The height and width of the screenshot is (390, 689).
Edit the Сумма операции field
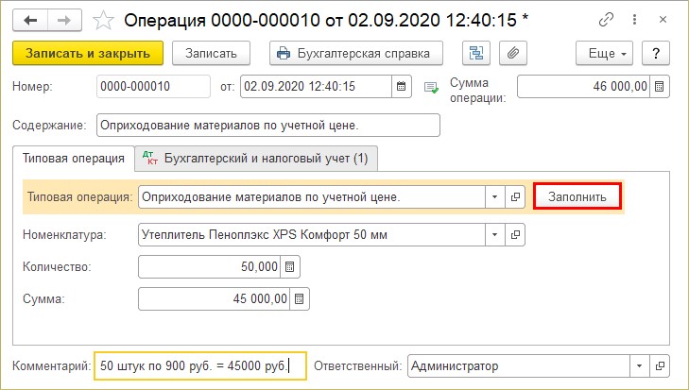pos(583,87)
